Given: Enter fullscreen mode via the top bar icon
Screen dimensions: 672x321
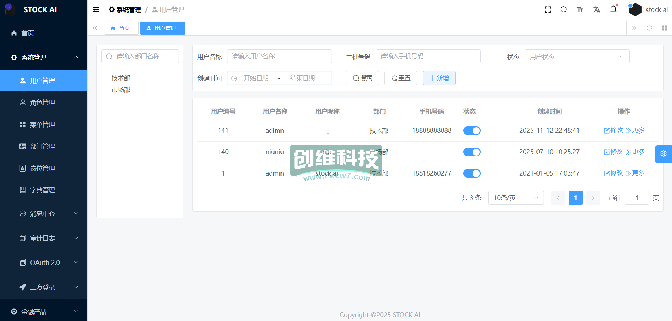Looking at the screenshot, I should pyautogui.click(x=548, y=10).
